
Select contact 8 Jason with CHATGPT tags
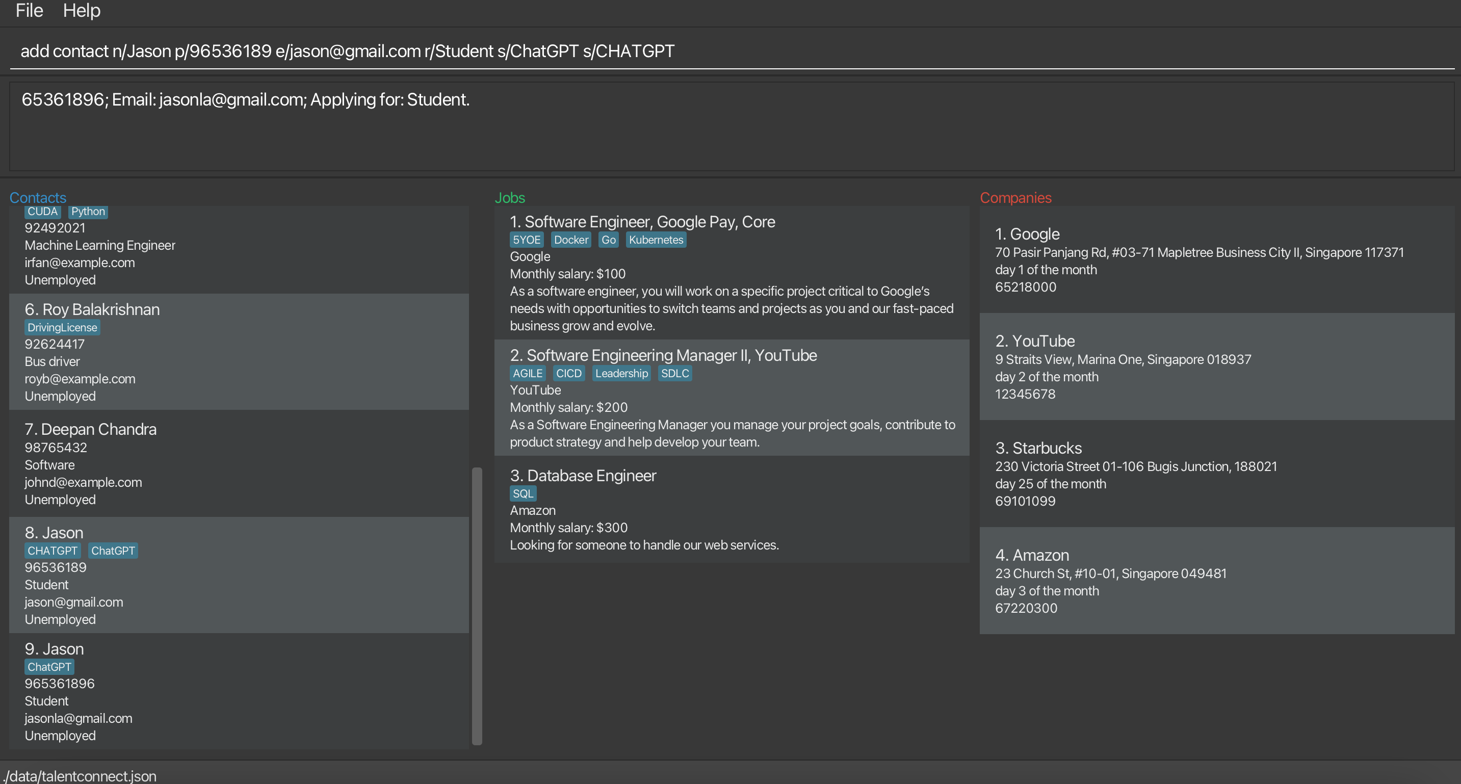[x=238, y=574]
